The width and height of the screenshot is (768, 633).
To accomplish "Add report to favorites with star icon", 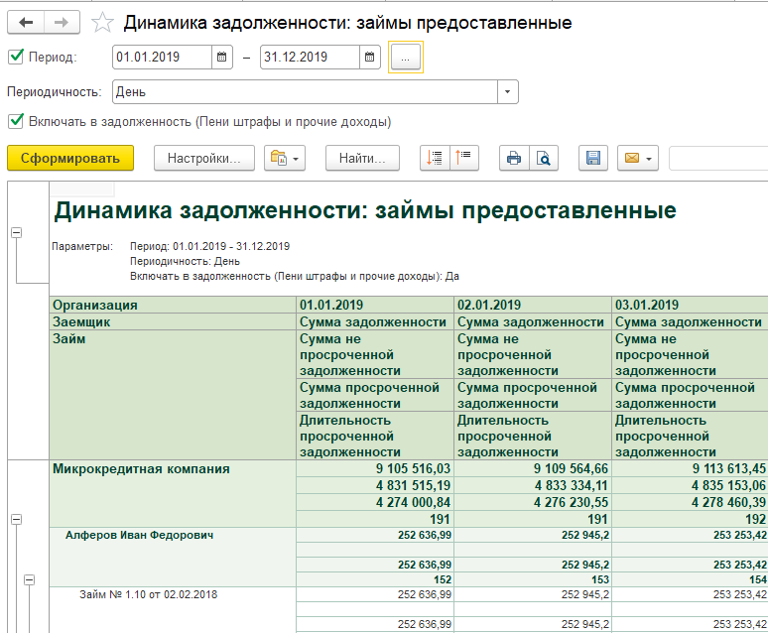I will point(102,23).
